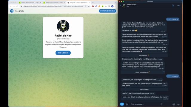Open Rabbit de Niro chat avatar in Telegram app

click(124, 6)
